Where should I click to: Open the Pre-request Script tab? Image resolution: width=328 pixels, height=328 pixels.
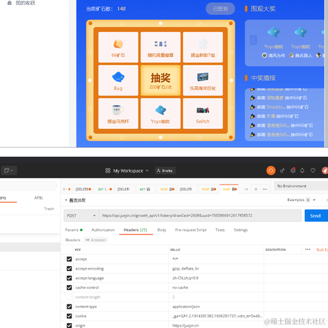pyautogui.click(x=190, y=230)
